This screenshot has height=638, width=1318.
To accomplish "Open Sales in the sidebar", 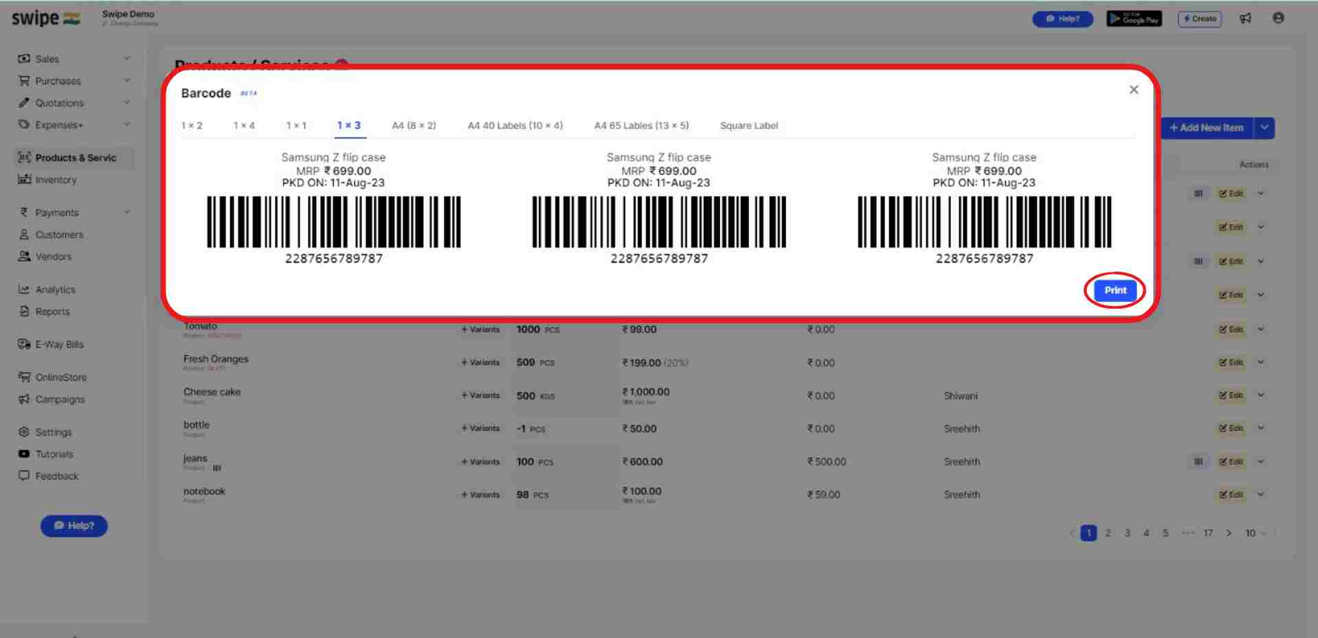I will pos(47,59).
